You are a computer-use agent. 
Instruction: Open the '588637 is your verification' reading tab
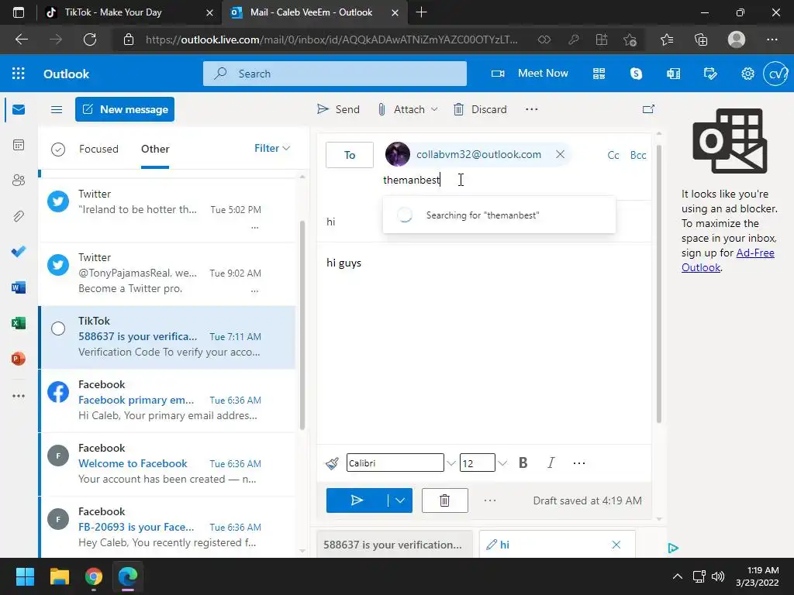[394, 545]
